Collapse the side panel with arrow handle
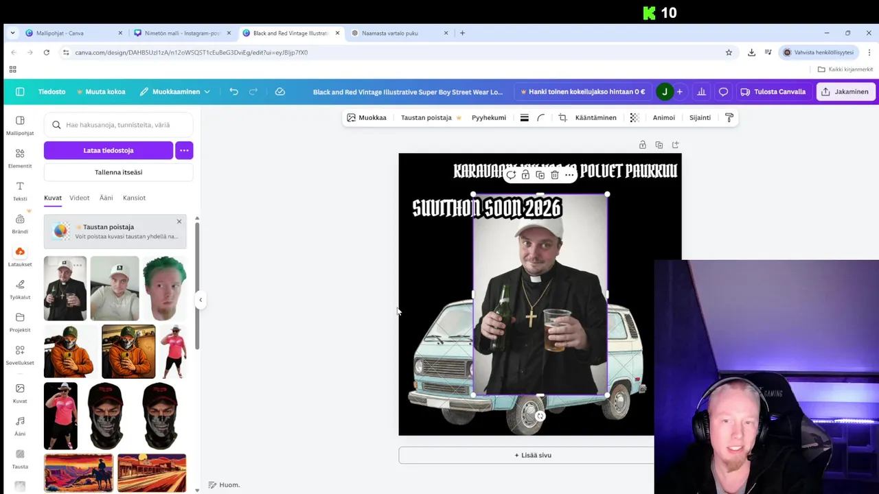Viewport: 879px width, 494px height. [x=201, y=300]
